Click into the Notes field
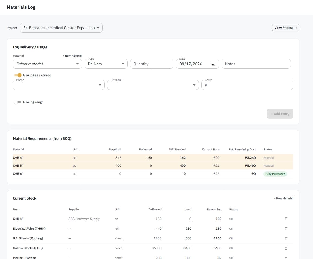Image resolution: width=313 pixels, height=259 pixels. [256, 64]
